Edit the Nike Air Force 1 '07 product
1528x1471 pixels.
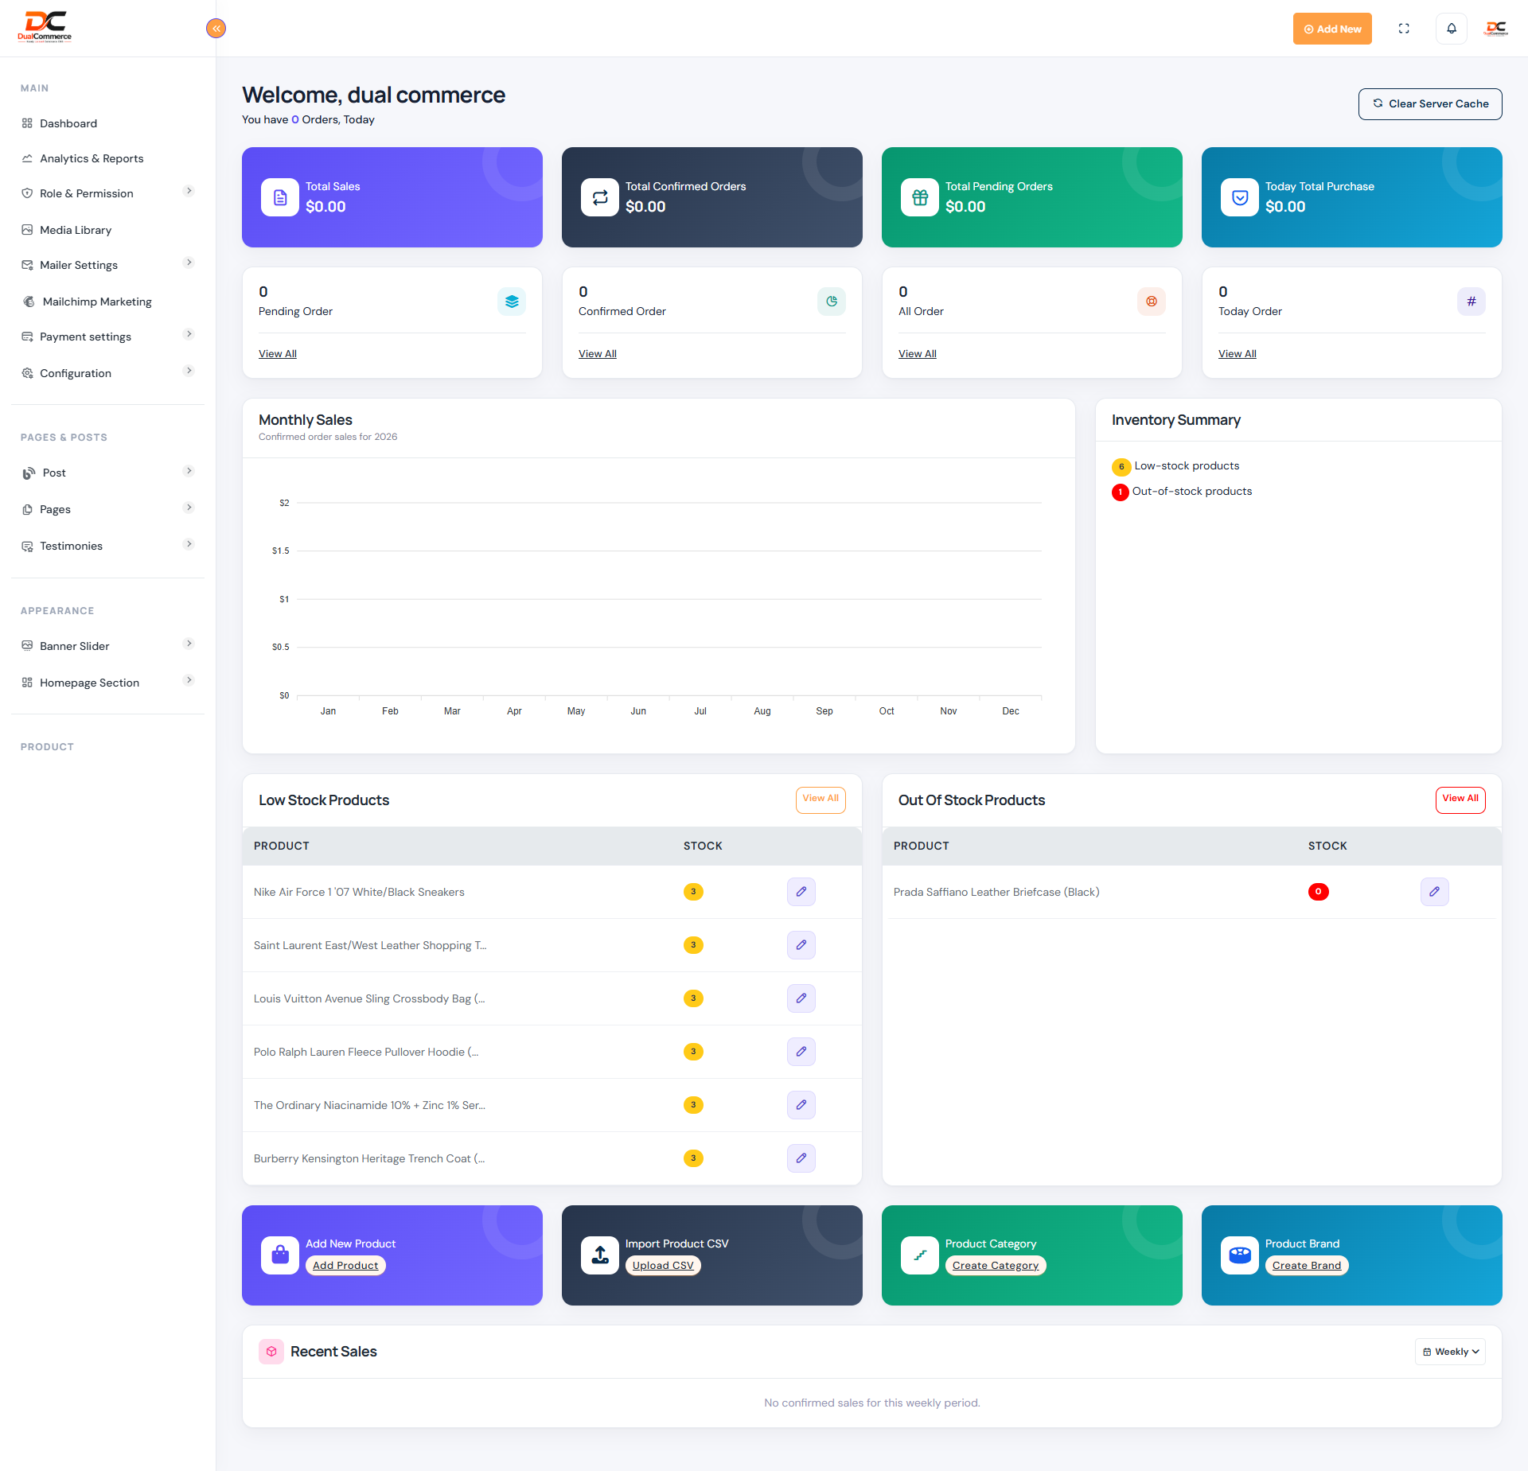pyautogui.click(x=801, y=892)
